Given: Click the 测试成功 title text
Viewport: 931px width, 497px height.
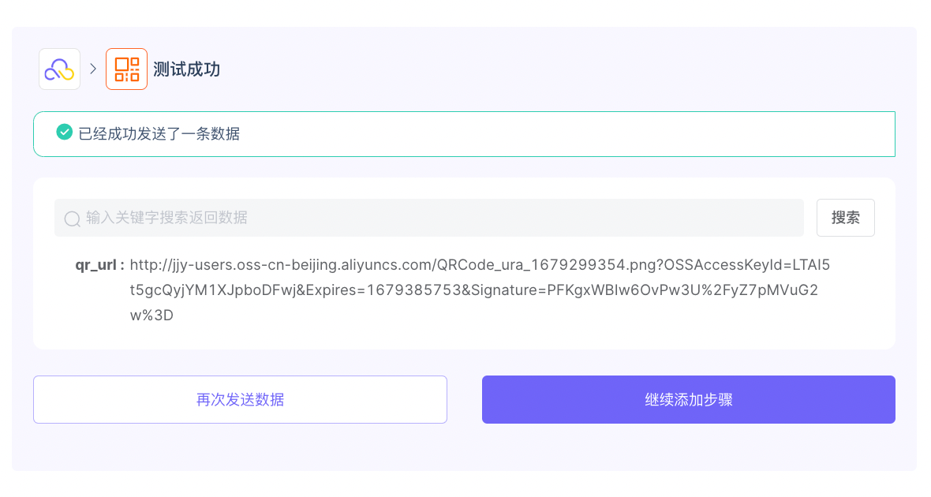Looking at the screenshot, I should [186, 69].
